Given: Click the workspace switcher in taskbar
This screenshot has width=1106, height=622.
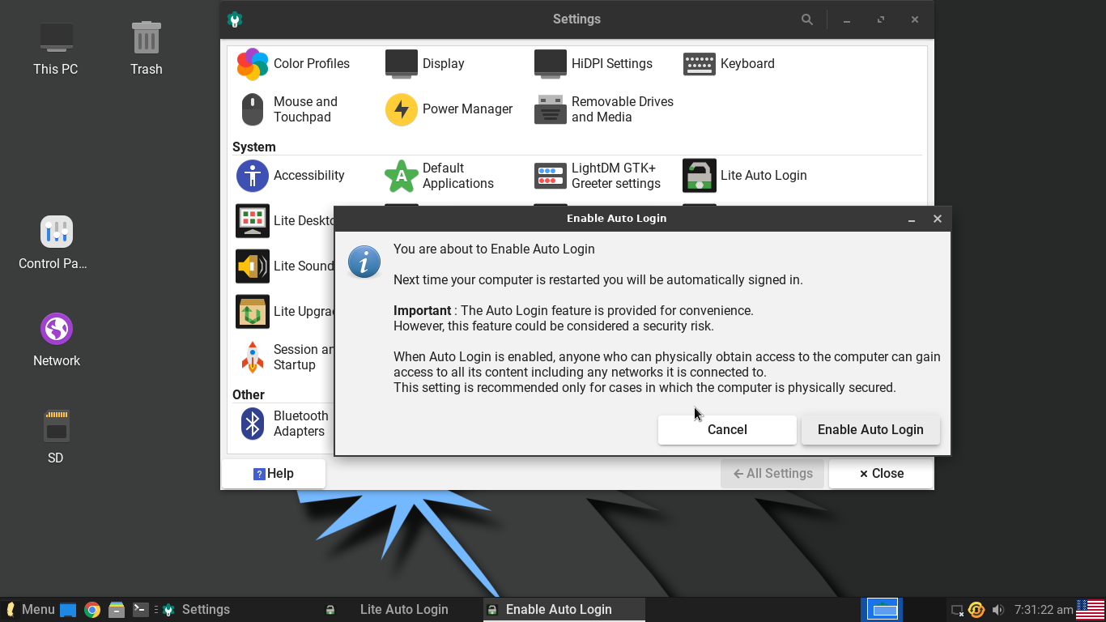Looking at the screenshot, I should tap(883, 610).
